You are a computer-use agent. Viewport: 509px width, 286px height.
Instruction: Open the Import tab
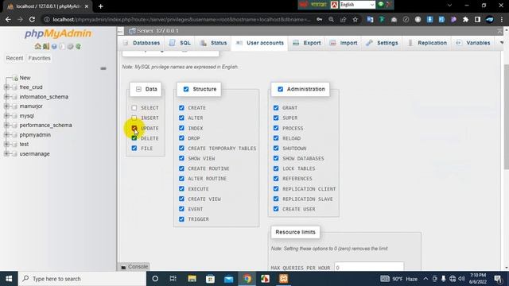tap(344, 43)
